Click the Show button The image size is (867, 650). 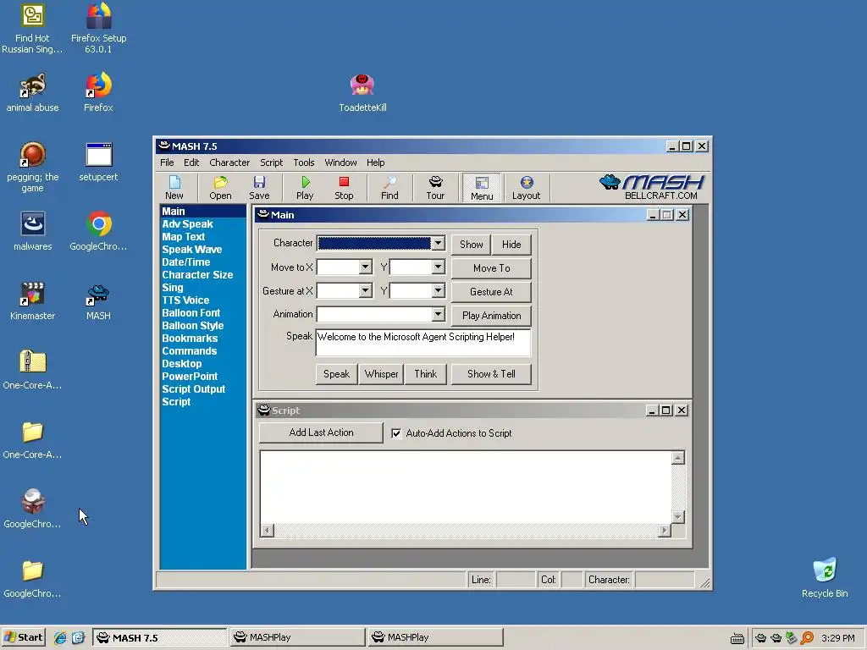pos(471,245)
